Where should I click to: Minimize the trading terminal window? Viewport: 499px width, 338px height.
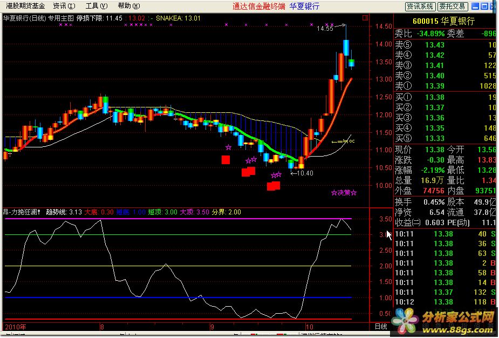(475, 6)
